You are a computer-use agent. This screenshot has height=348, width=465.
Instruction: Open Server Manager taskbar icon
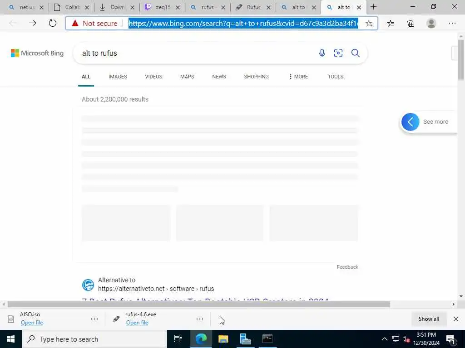coord(245,339)
